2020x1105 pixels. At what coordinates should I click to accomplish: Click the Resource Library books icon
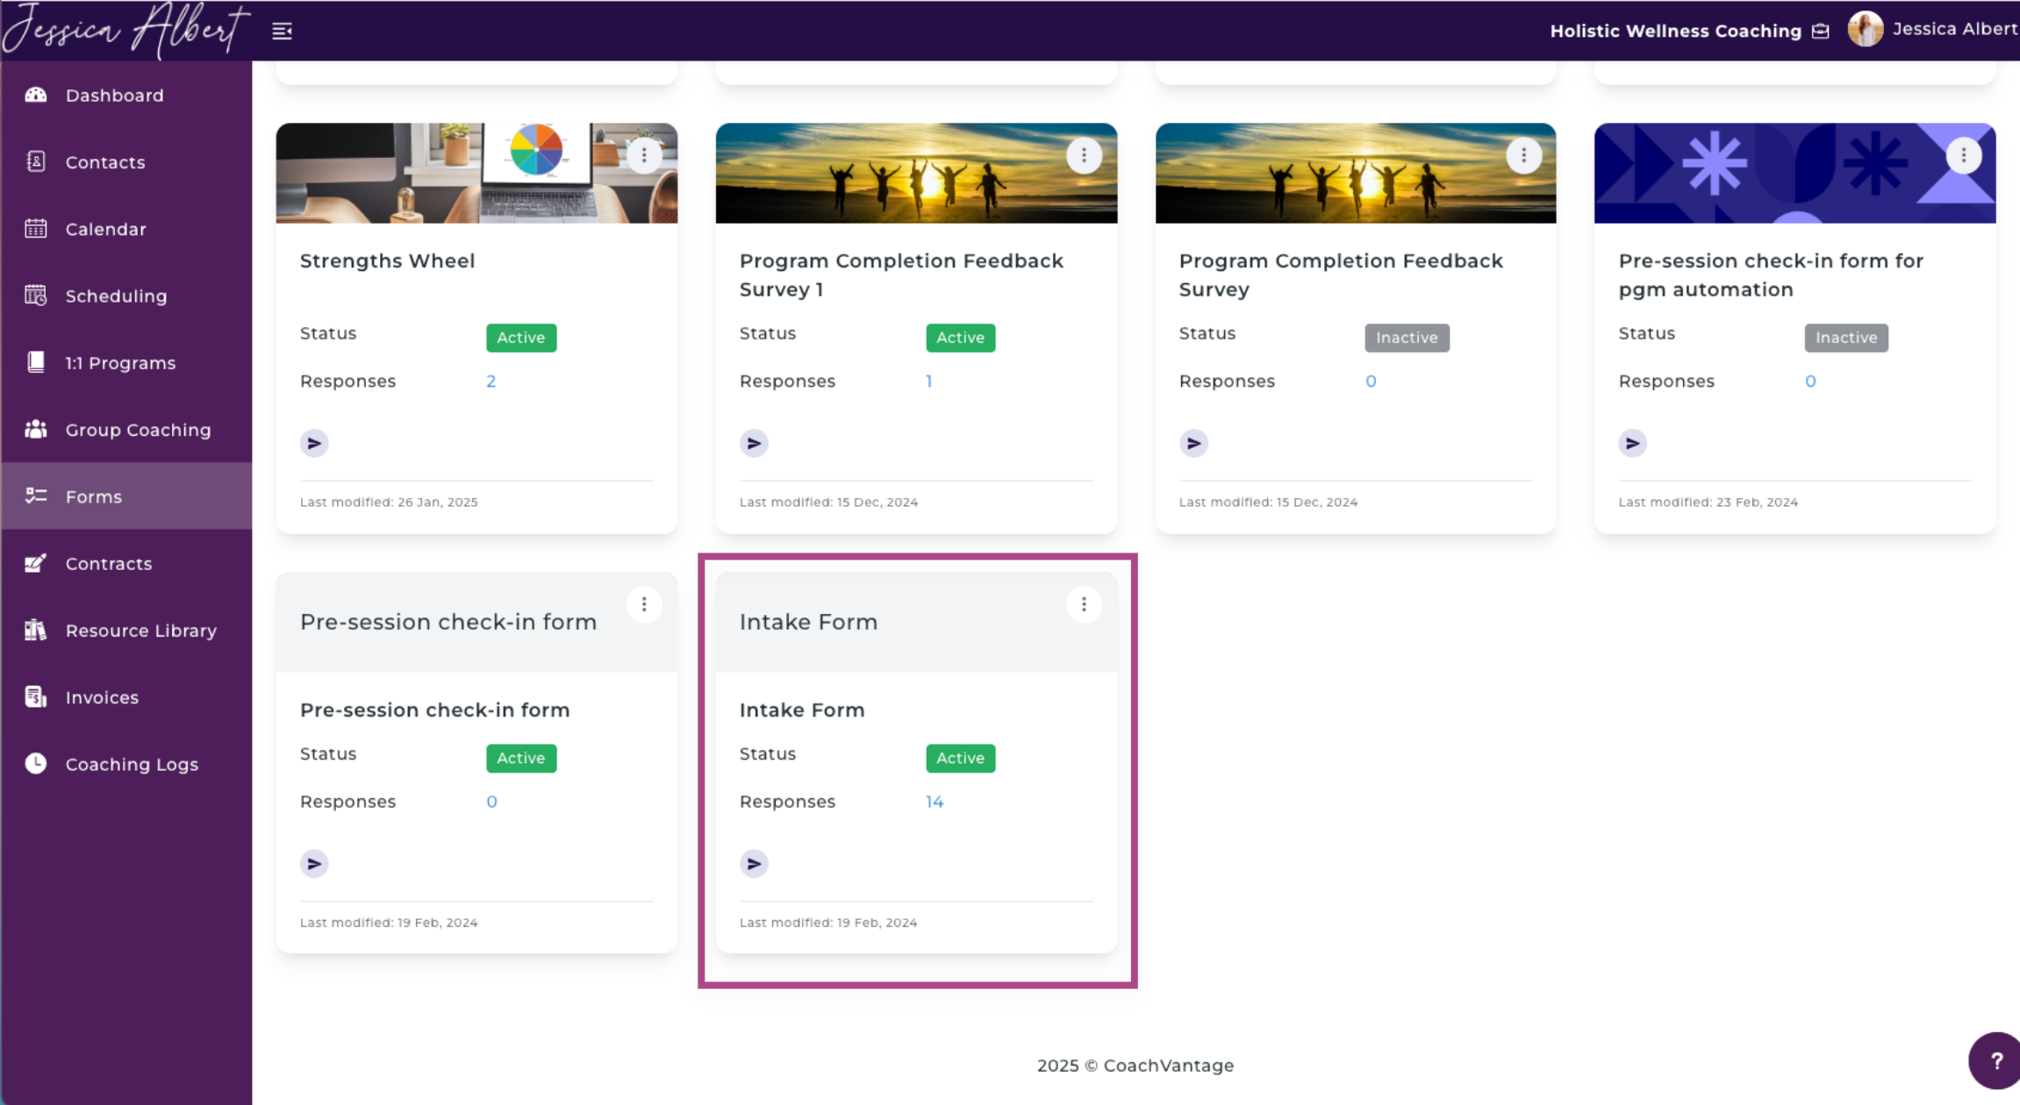click(x=36, y=630)
